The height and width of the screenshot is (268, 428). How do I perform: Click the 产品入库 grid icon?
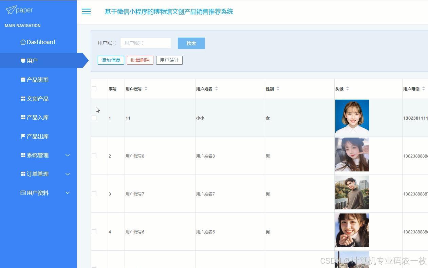click(23, 117)
